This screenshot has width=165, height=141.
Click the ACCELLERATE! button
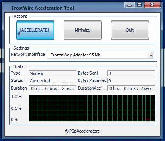[35, 30]
